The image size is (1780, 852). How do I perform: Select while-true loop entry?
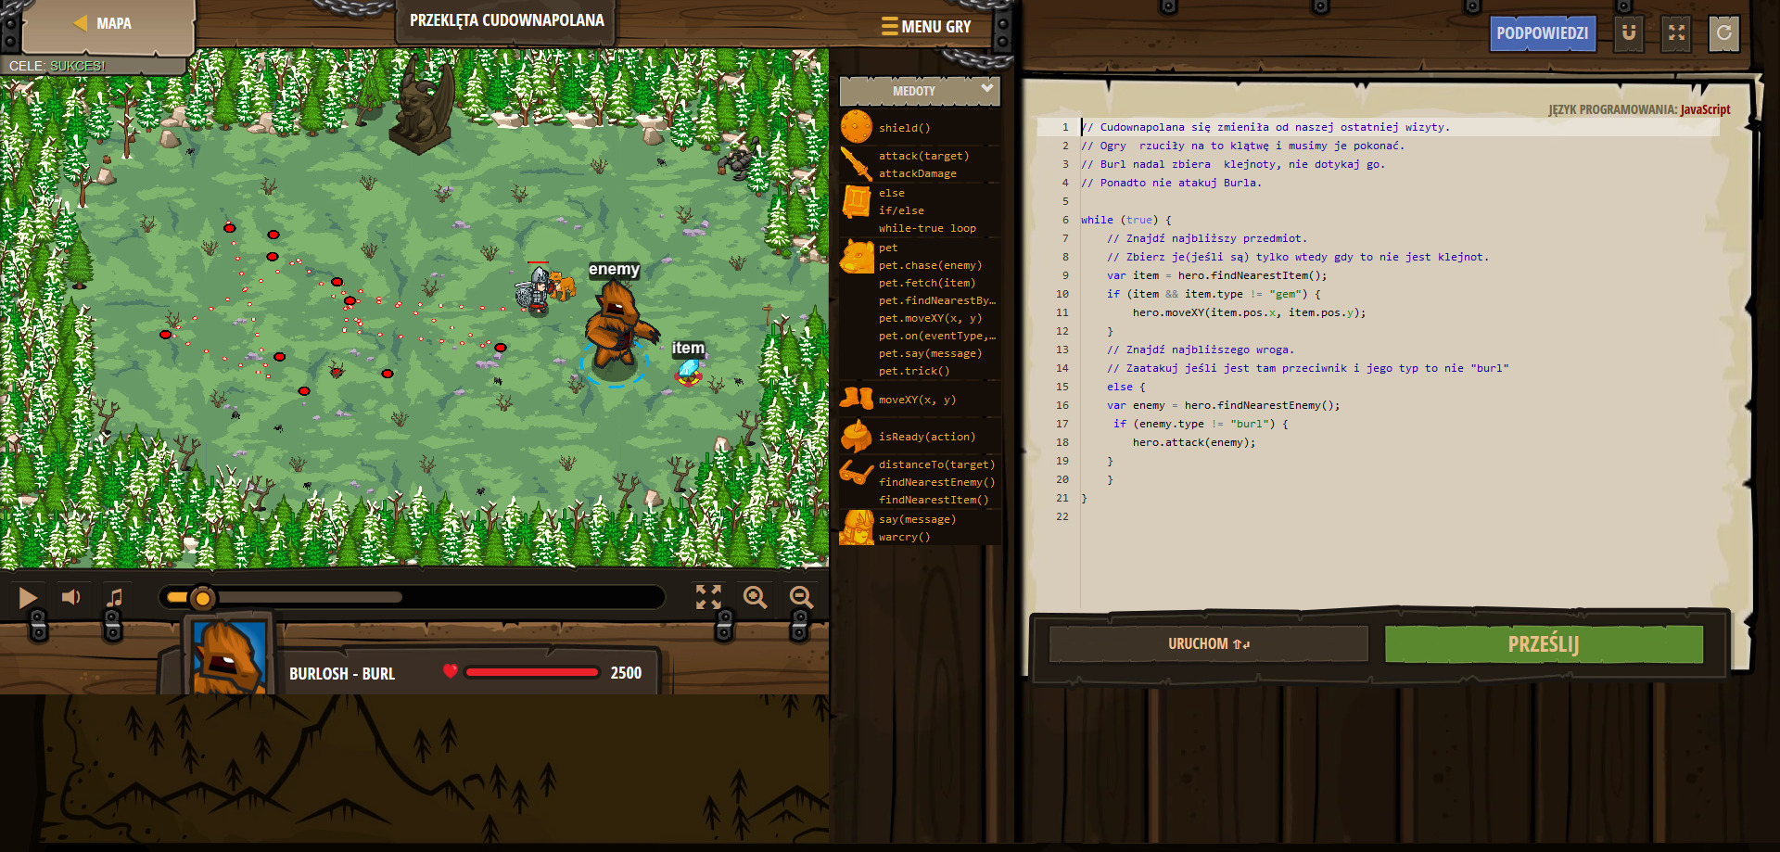[927, 228]
